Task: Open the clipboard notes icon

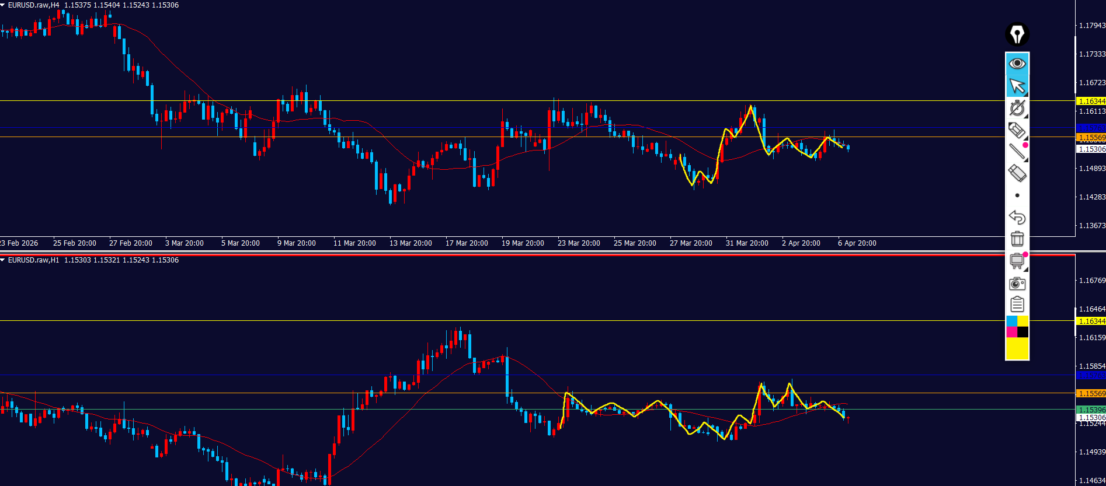Action: click(x=1017, y=305)
